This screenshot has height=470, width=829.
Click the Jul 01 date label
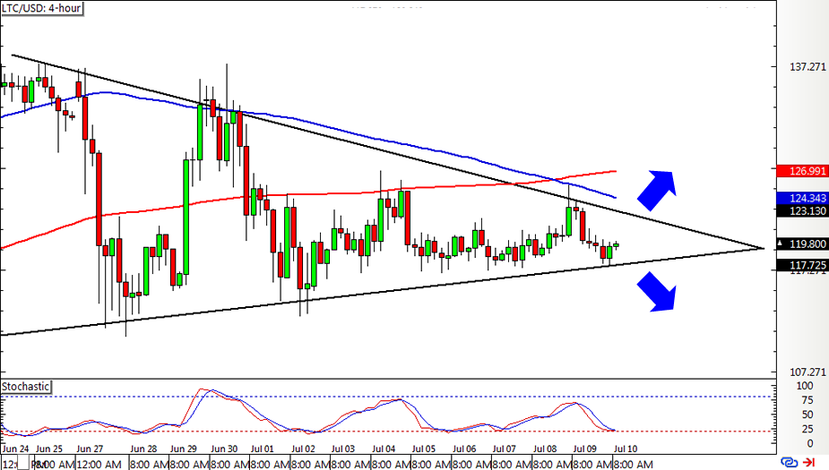[x=263, y=449]
